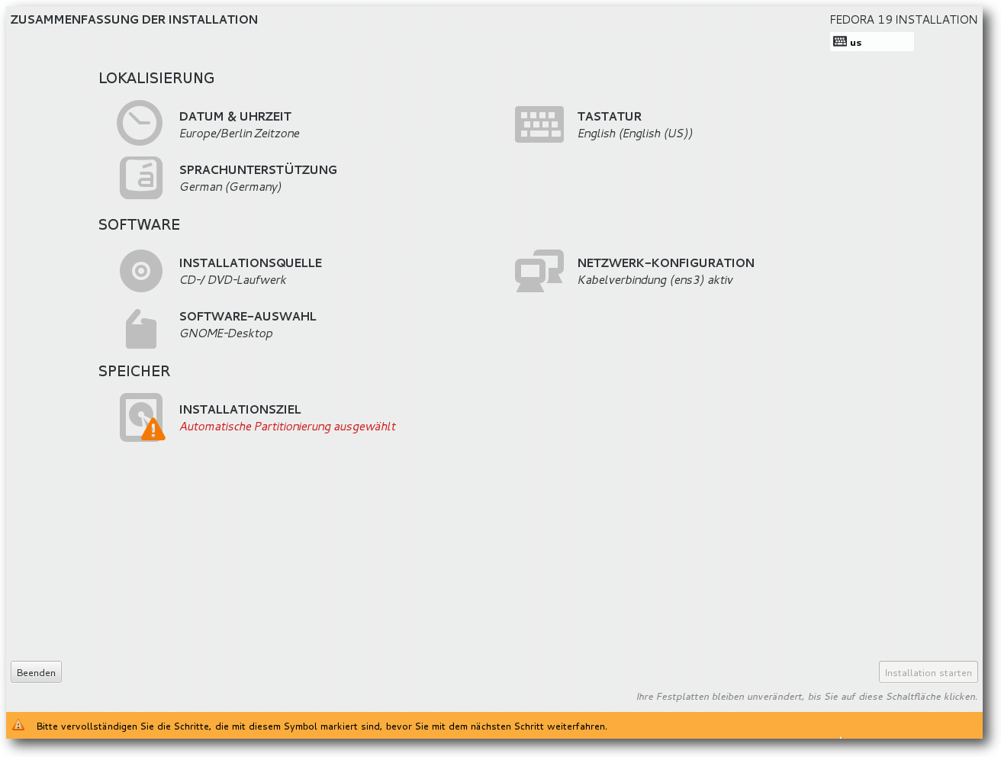Open the Installationsquelle disc icon
The height and width of the screenshot is (757, 1001).
[x=141, y=271]
